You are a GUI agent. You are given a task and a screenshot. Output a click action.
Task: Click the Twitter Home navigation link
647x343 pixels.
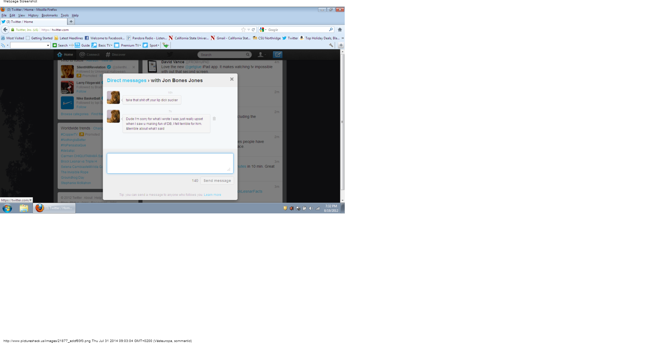point(65,55)
